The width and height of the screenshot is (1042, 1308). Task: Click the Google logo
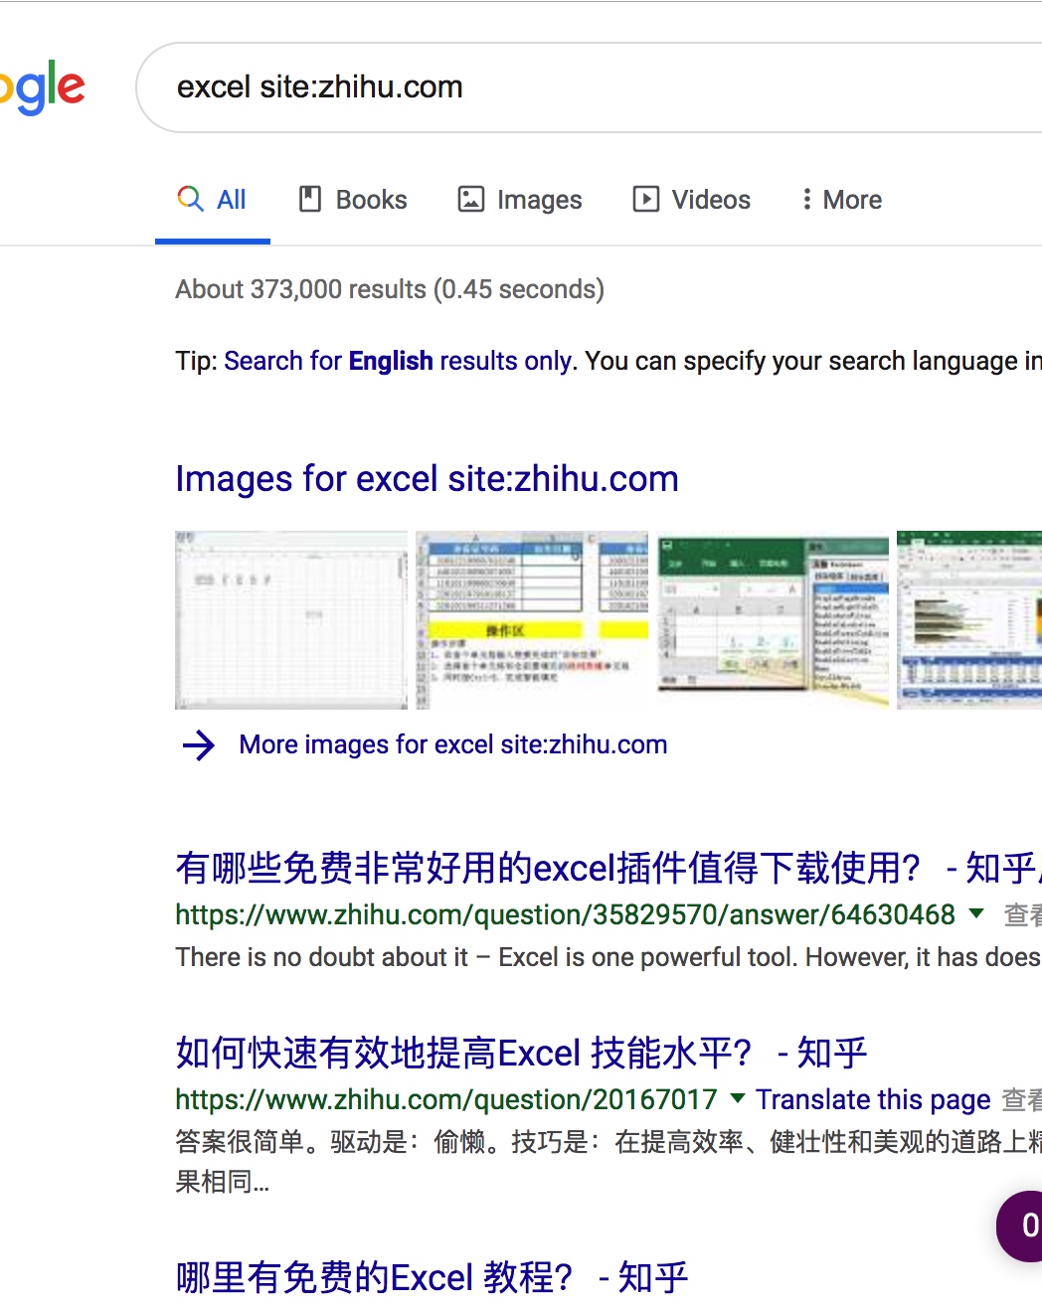(x=42, y=88)
